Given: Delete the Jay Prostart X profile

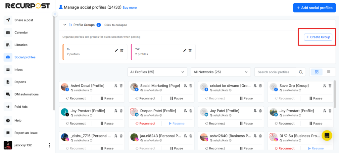Looking at the screenshot, I should click(x=121, y=111).
